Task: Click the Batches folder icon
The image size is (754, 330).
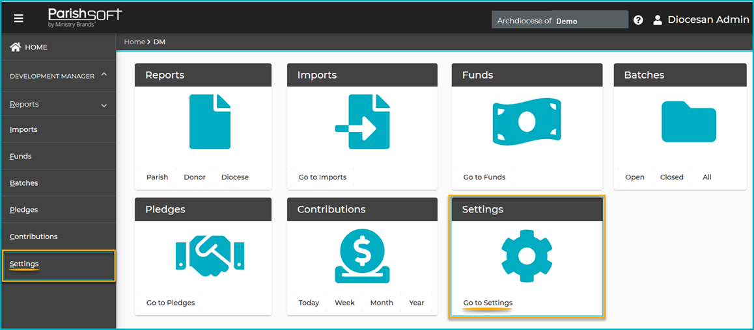Action: [x=689, y=121]
